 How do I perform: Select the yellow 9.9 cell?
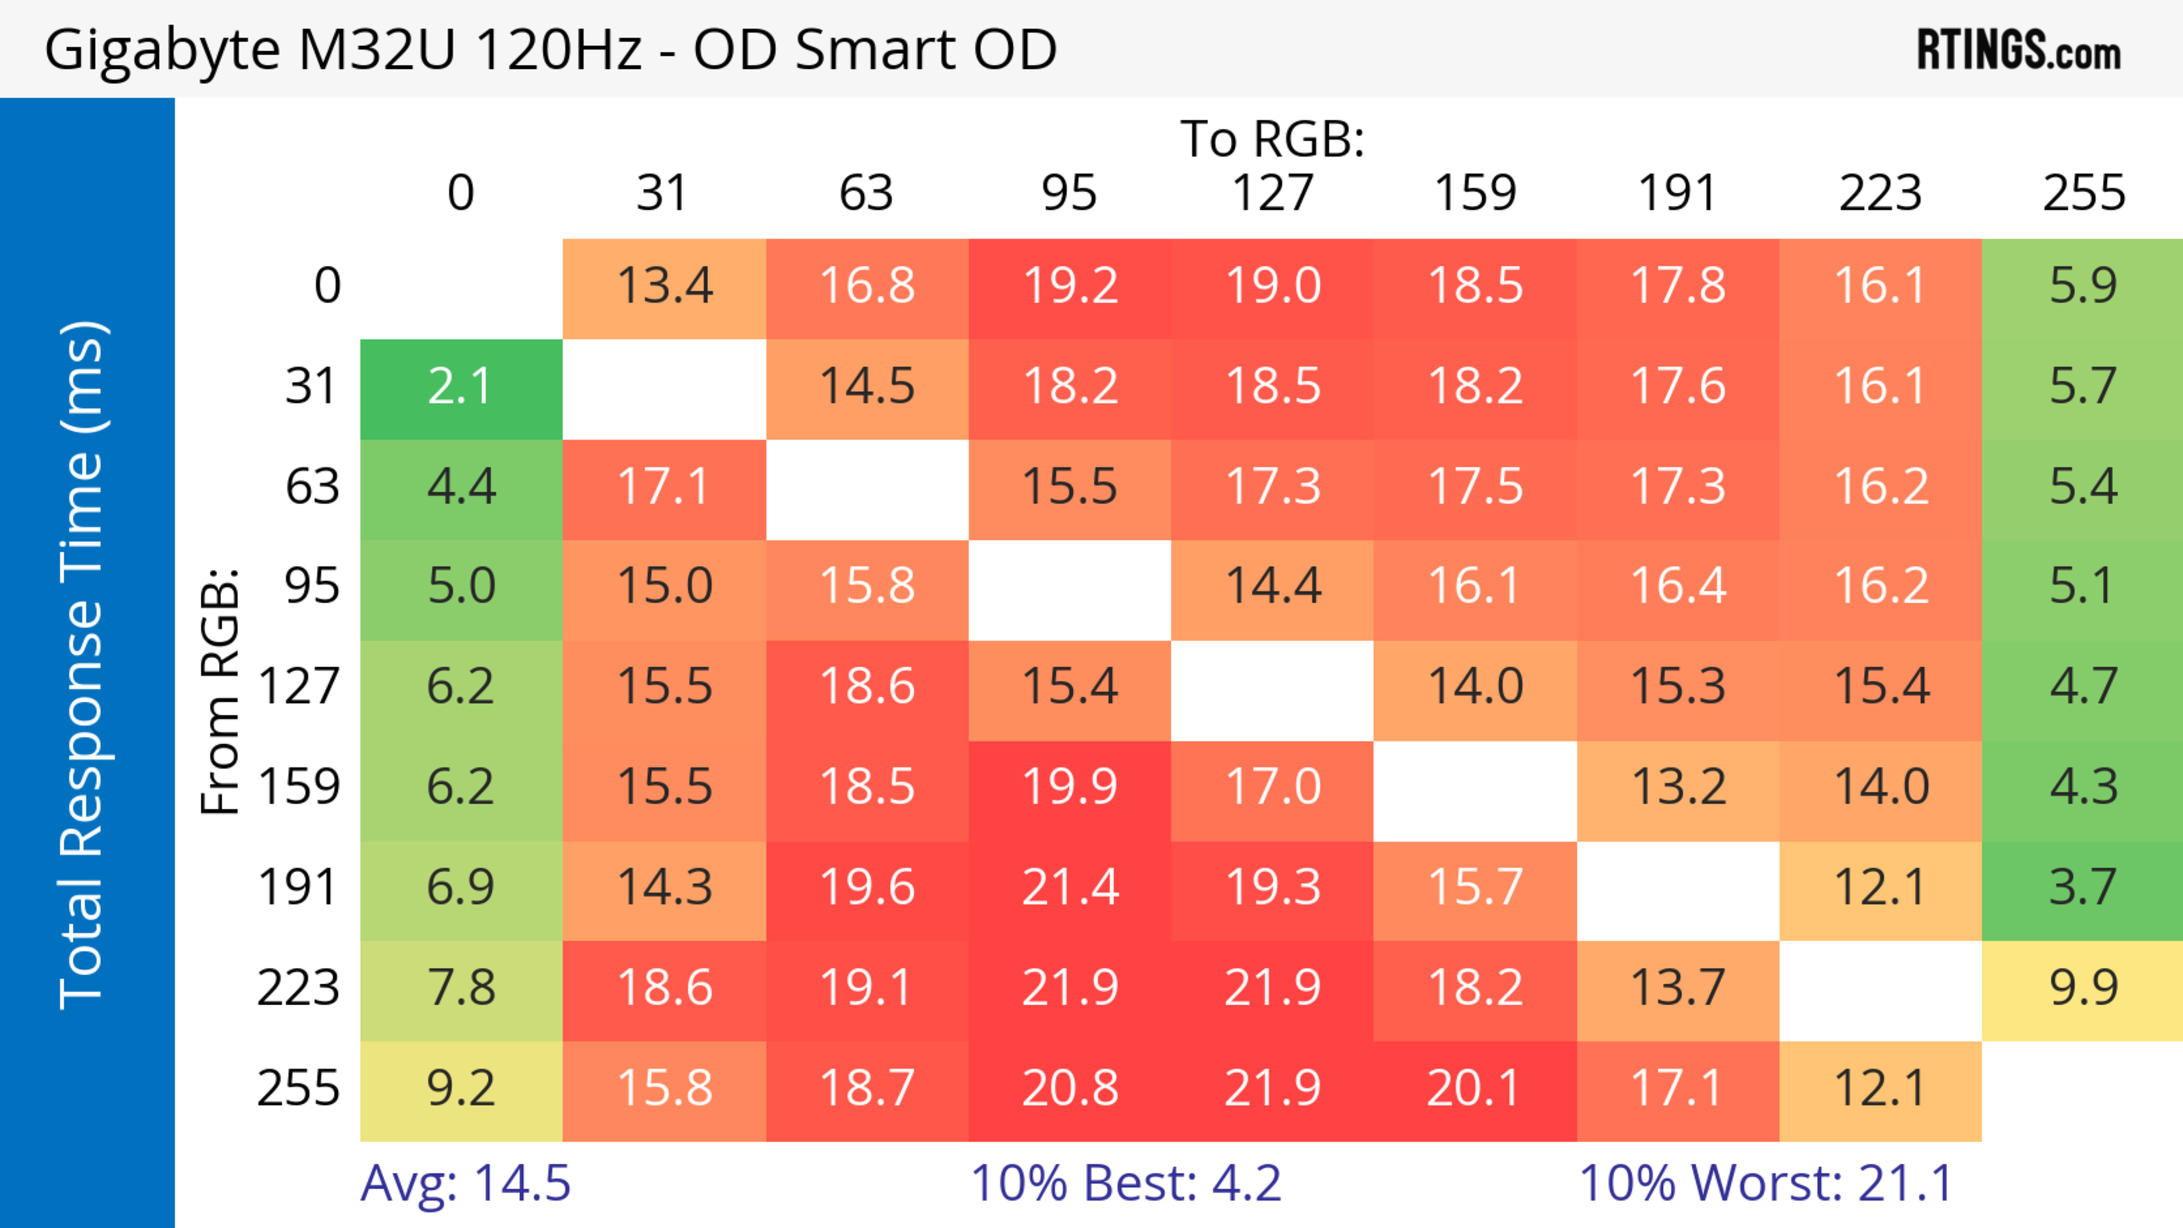[x=2082, y=989]
